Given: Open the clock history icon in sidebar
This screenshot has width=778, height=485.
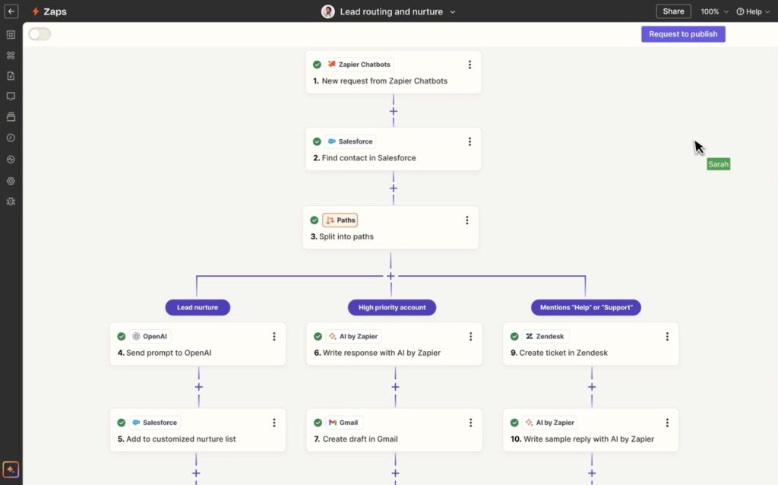Looking at the screenshot, I should click(x=11, y=138).
